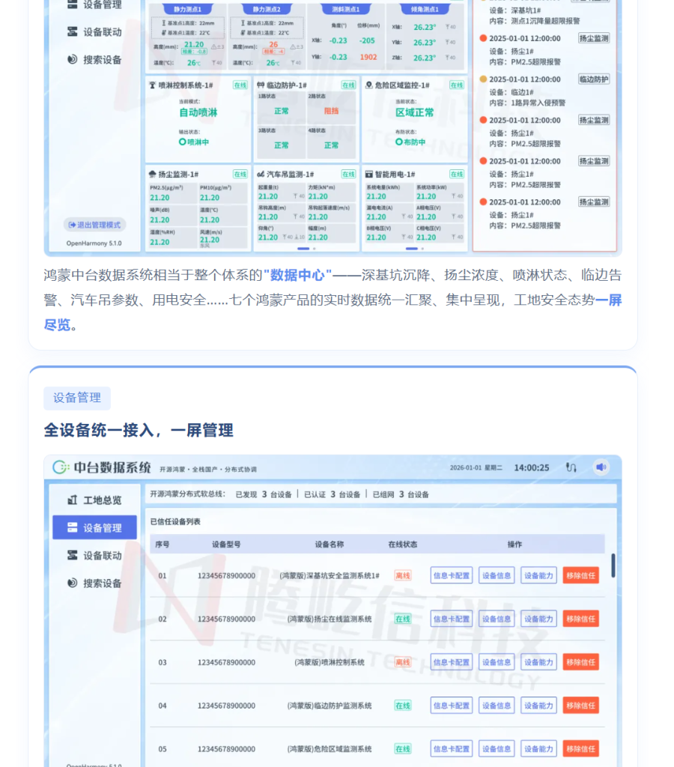This screenshot has width=674, height=767.
Task: Click the 扬尘监测-1# card icon
Action: [x=152, y=174]
